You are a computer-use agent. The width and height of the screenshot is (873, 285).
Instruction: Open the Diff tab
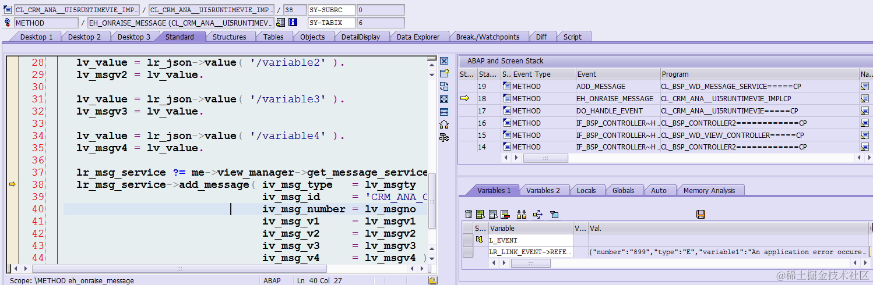tap(541, 37)
